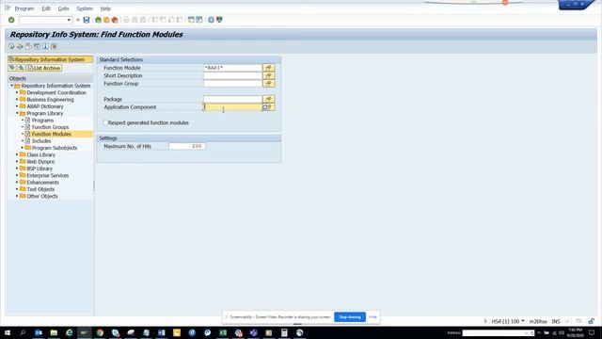Collapse the Program Library folder
This screenshot has height=339, width=602.
point(17,113)
